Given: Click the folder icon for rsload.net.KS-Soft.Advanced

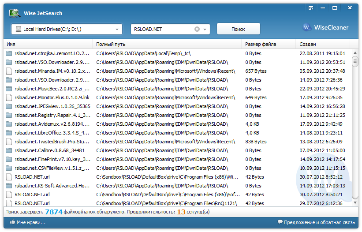Looking at the screenshot, I should coord(9,186).
